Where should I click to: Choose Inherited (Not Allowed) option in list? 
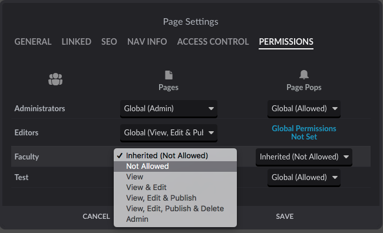coord(175,156)
